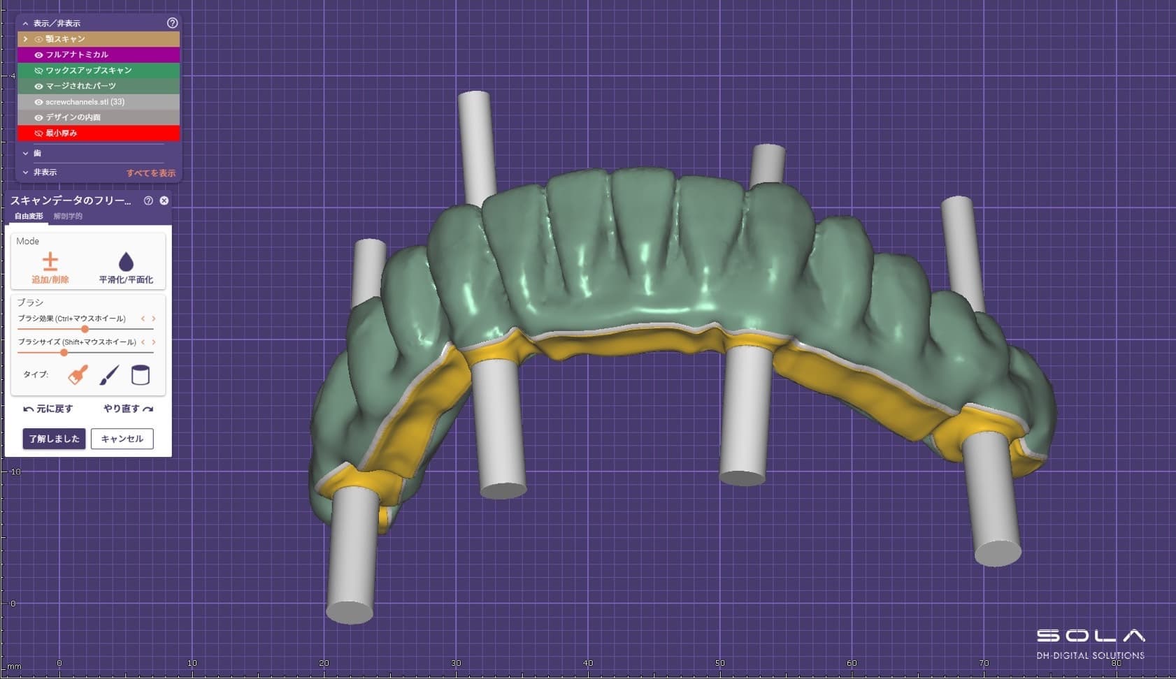
Task: Collapse the 表示/非表示 panel header
Action: pyautogui.click(x=26, y=23)
